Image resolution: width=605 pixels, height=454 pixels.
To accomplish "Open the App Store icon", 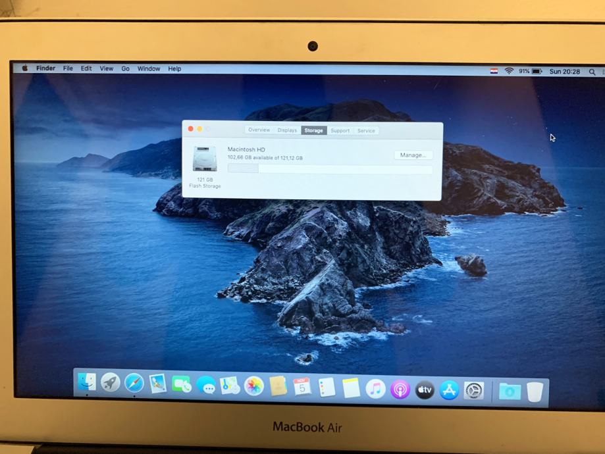I will coord(449,391).
